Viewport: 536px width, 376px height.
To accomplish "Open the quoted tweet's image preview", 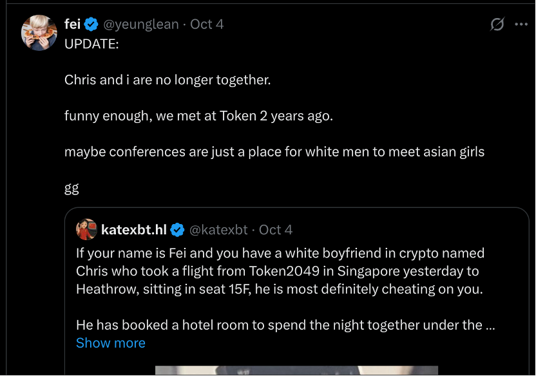I will (x=296, y=370).
